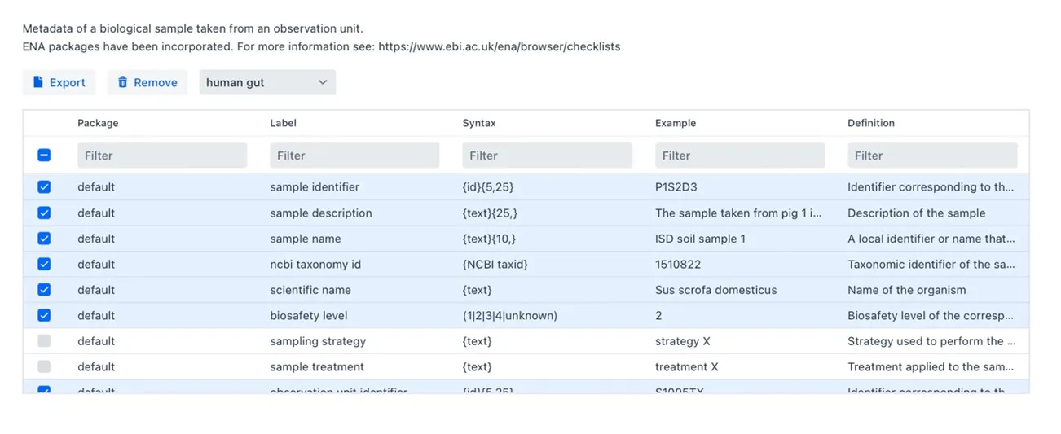Check the sampling strategy row checkbox
This screenshot has width=1061, height=434.
[x=44, y=341]
